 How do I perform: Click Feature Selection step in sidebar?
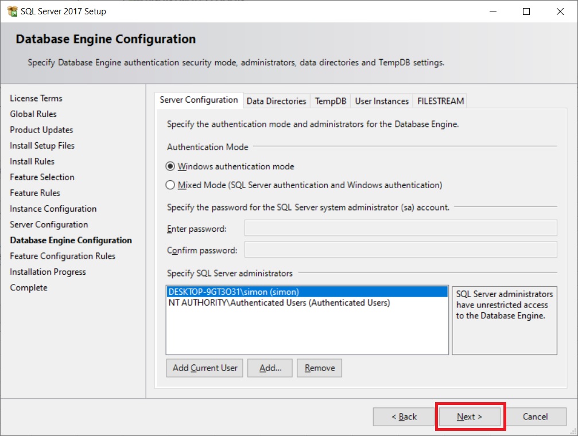coord(42,177)
